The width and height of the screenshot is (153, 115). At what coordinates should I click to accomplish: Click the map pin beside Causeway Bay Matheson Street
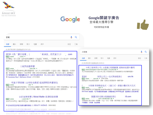[x=7, y=77]
